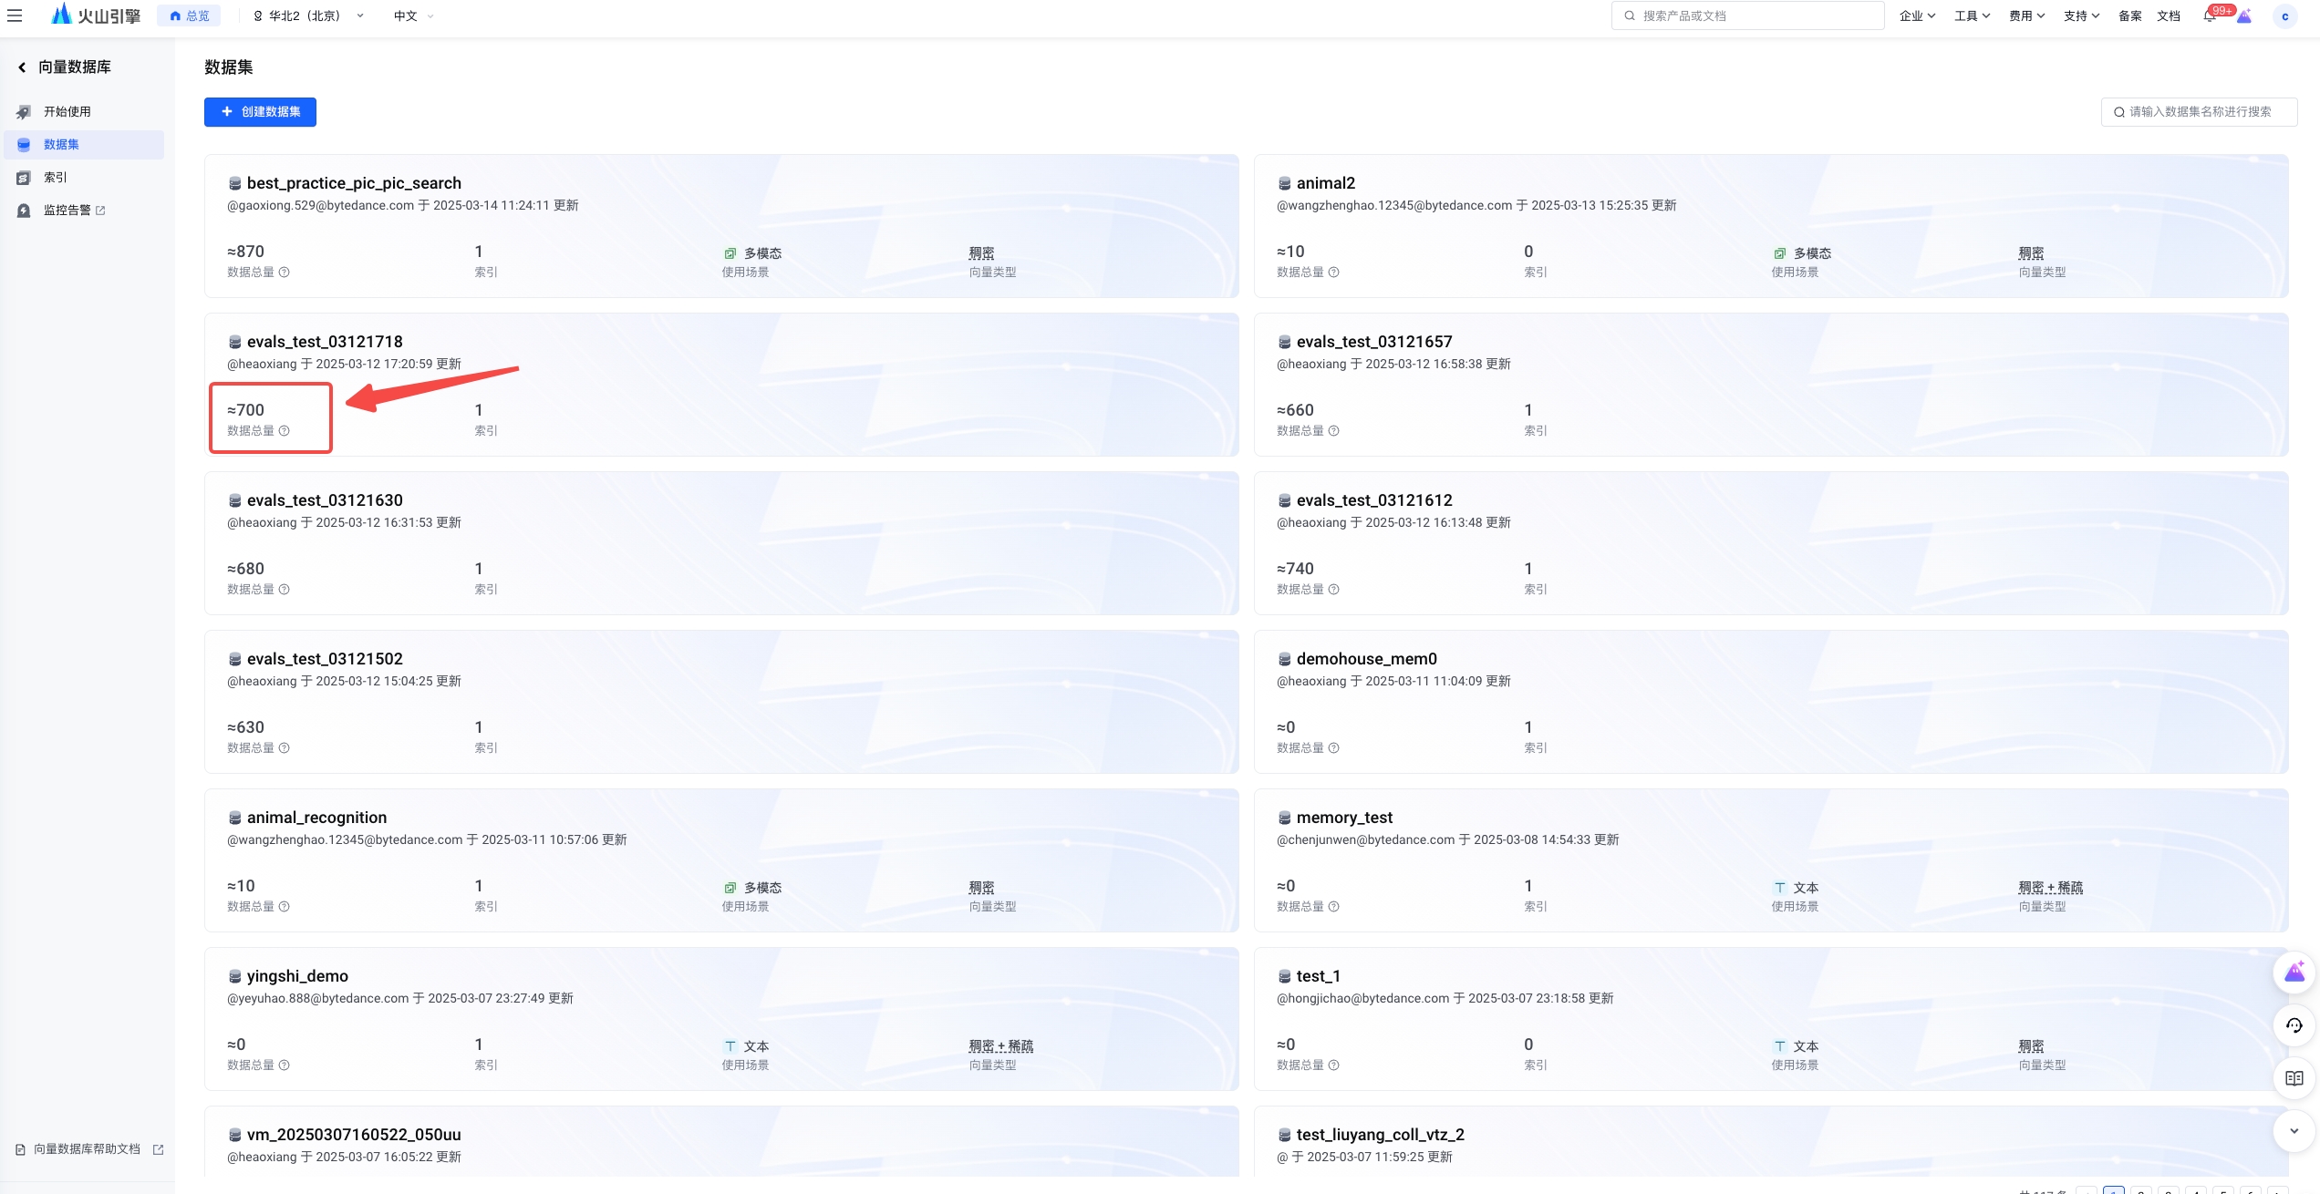Collapse the floating tool panel chevron
Viewport: 2320px width, 1194px height.
(2294, 1131)
